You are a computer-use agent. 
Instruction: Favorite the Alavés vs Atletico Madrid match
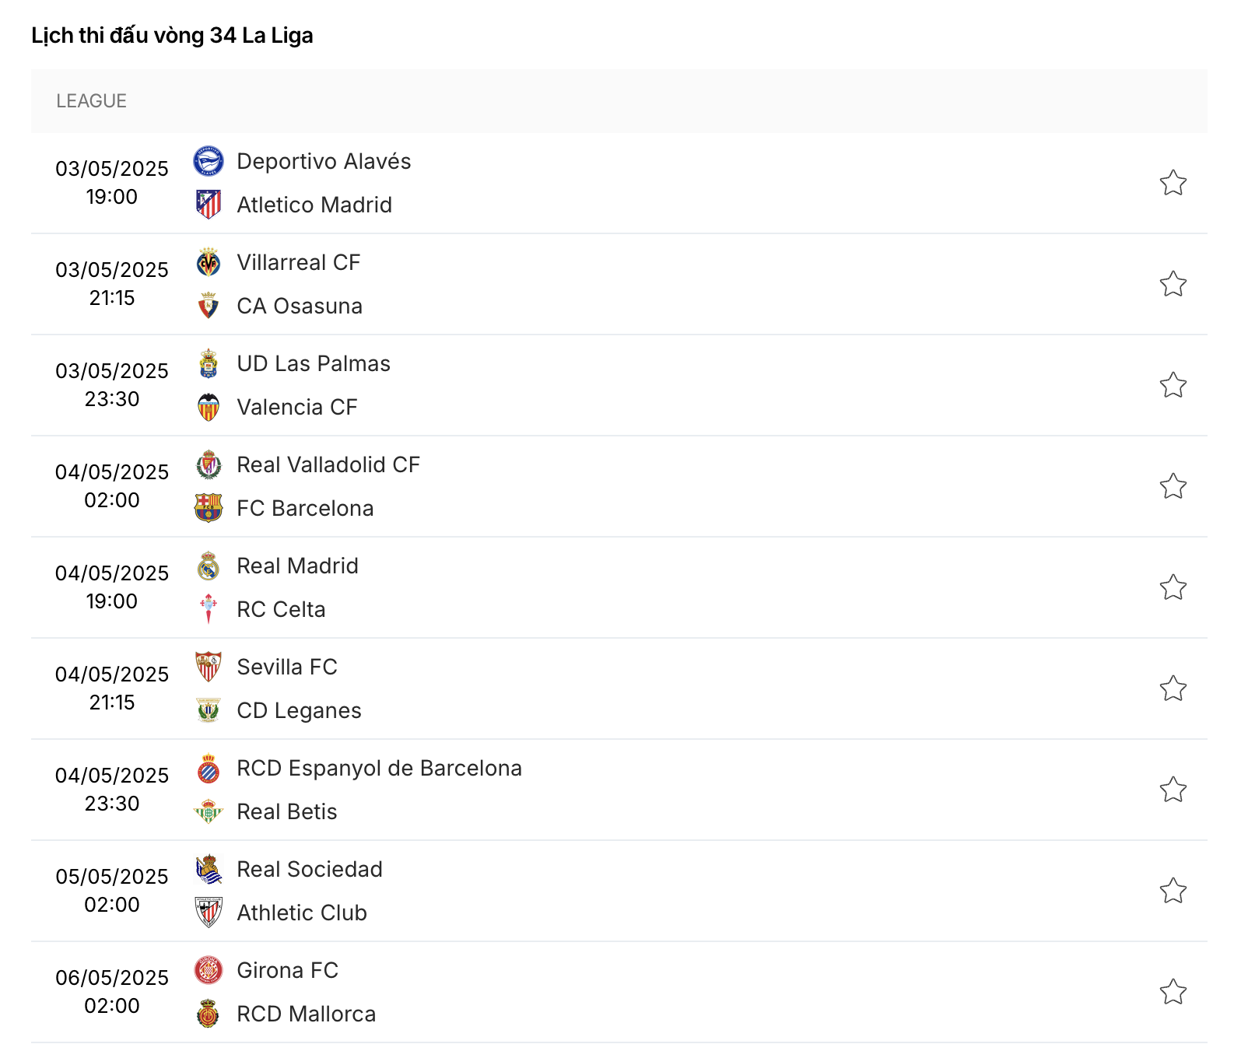tap(1173, 183)
